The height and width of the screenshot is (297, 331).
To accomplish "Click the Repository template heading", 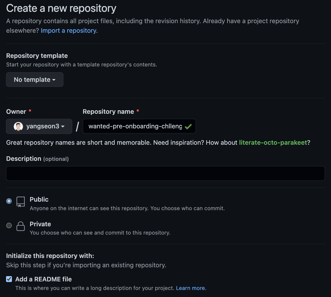I will [x=37, y=56].
